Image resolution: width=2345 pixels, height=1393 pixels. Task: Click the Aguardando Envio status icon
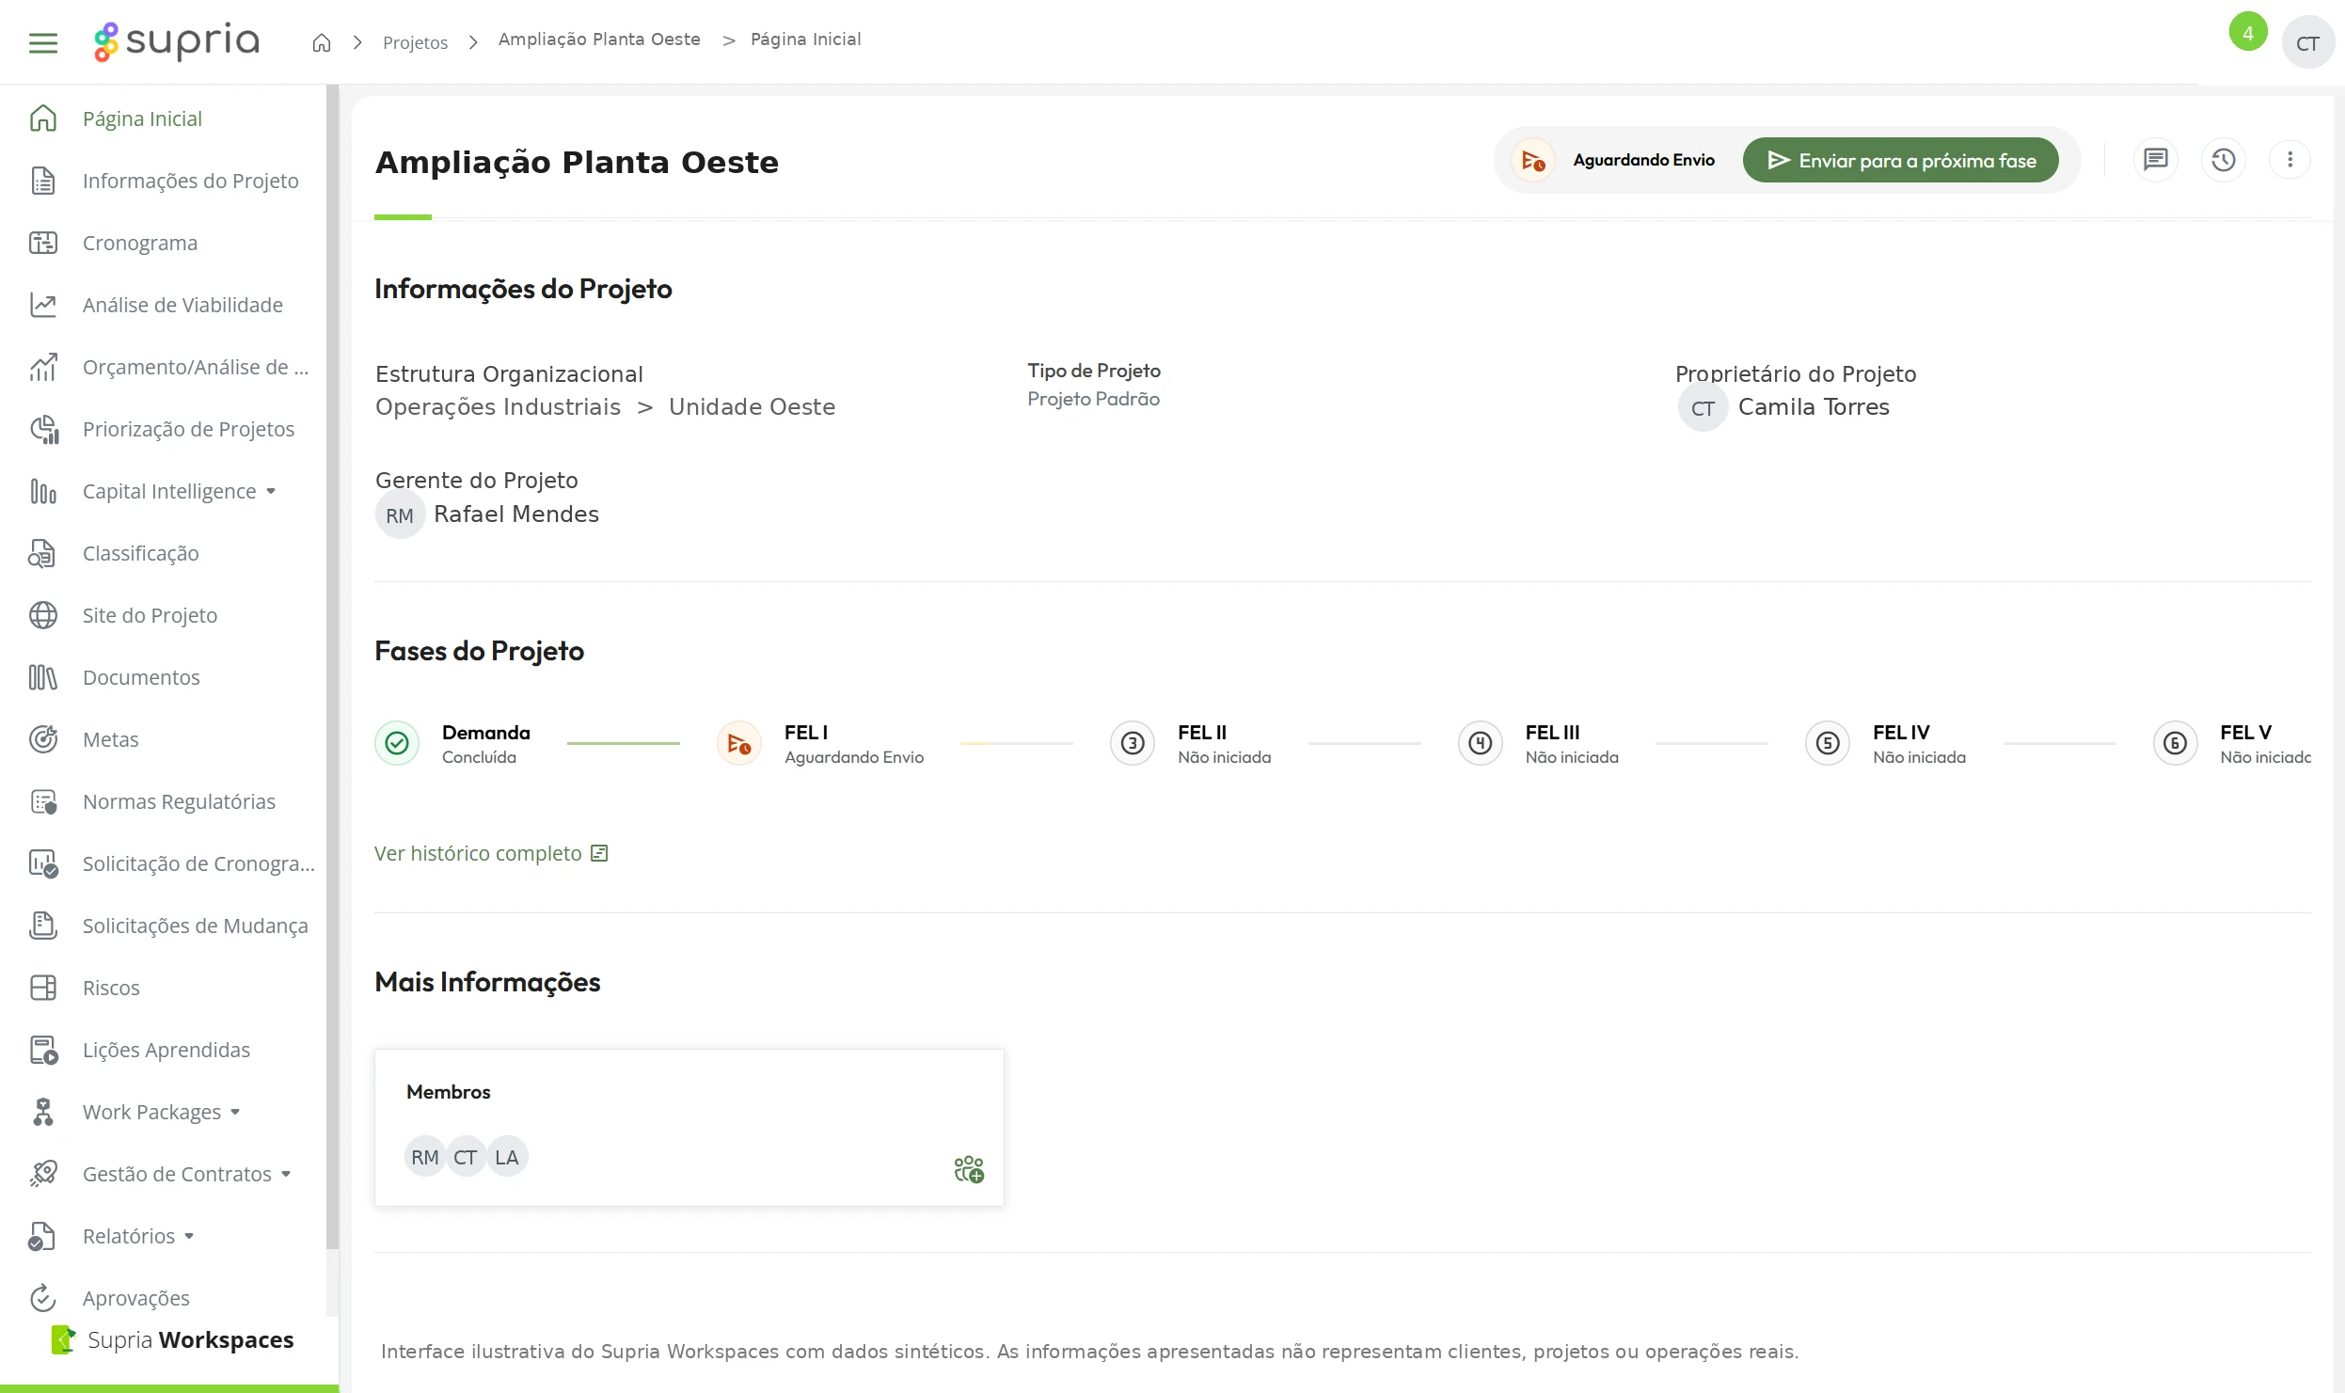tap(1533, 161)
